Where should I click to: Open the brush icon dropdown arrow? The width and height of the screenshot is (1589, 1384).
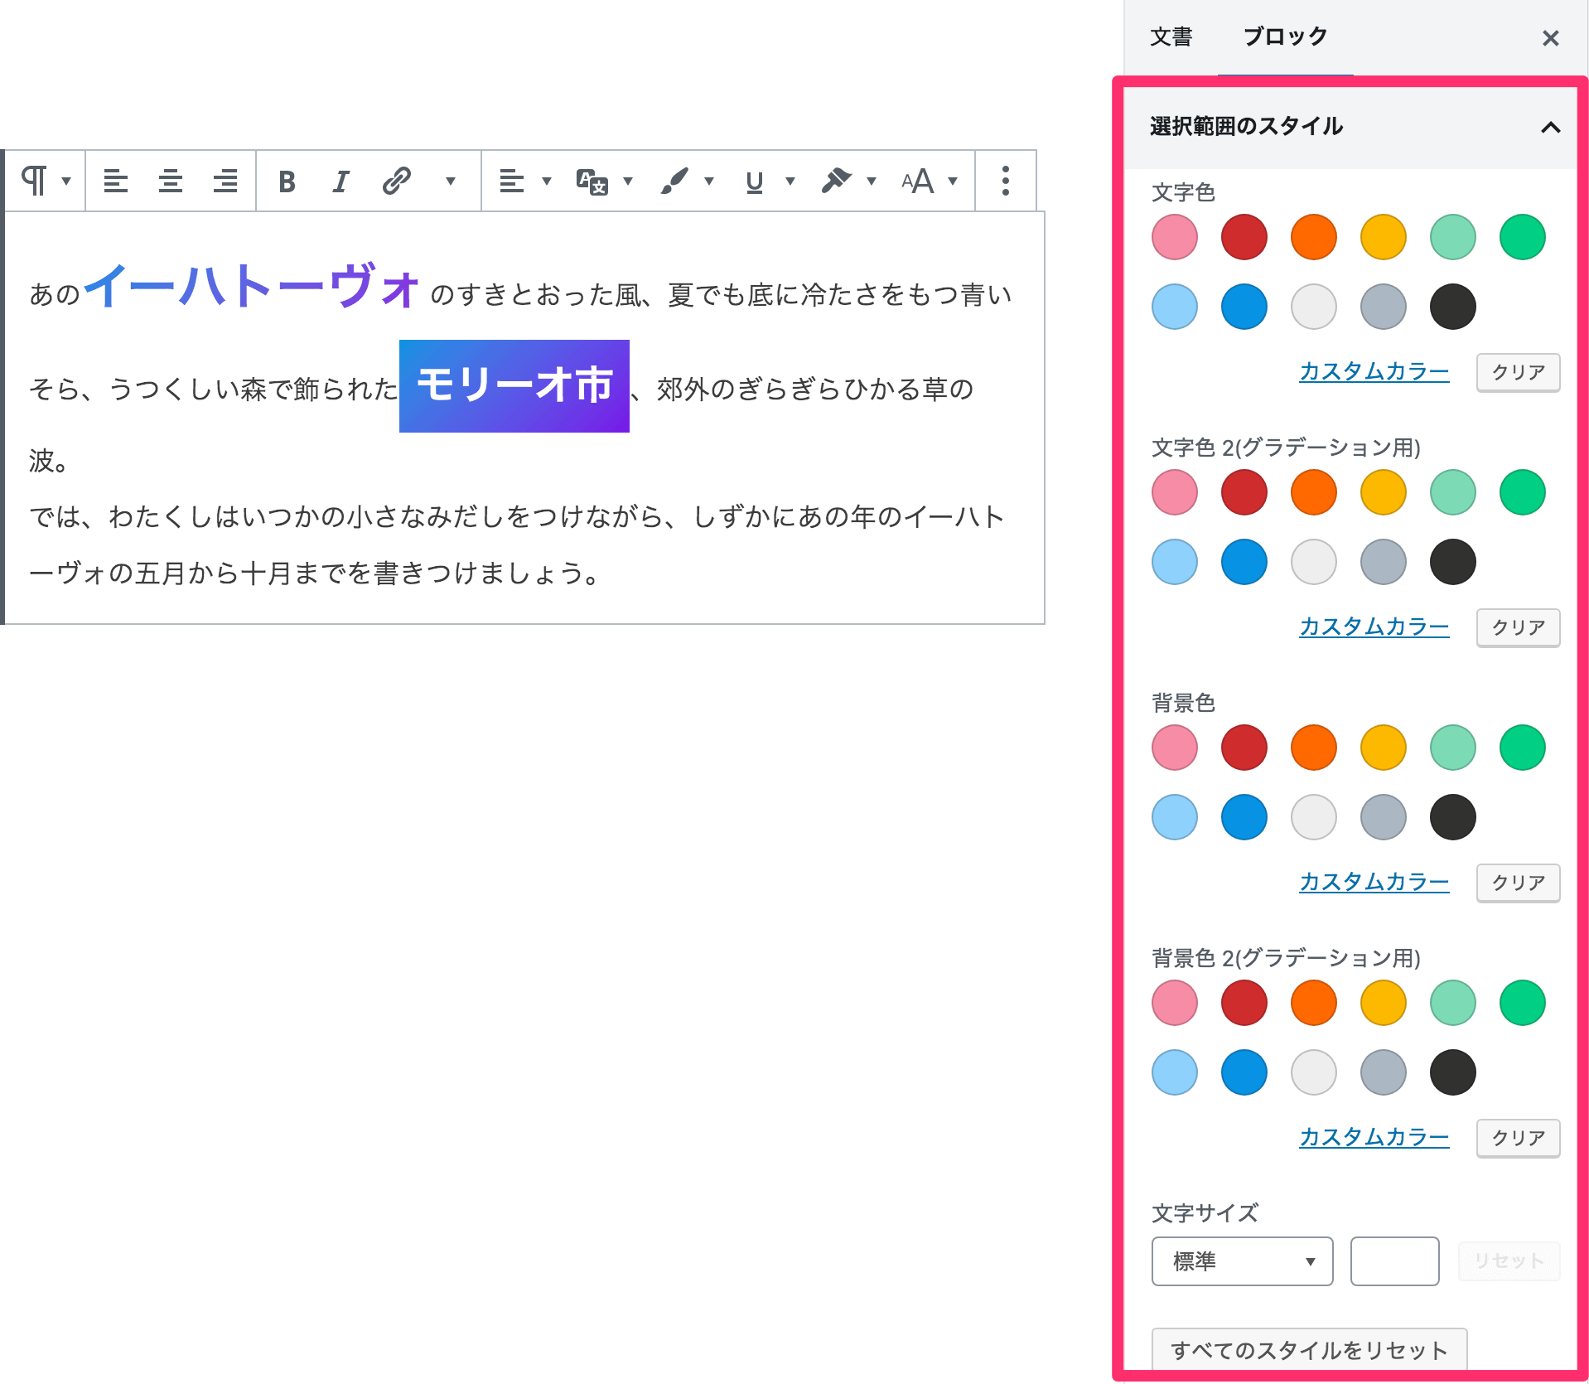(709, 181)
